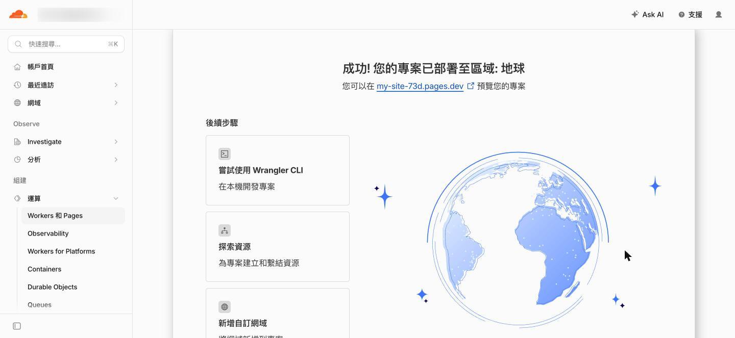Click the 成功! deployment heading
The height and width of the screenshot is (338, 735).
pos(434,68)
